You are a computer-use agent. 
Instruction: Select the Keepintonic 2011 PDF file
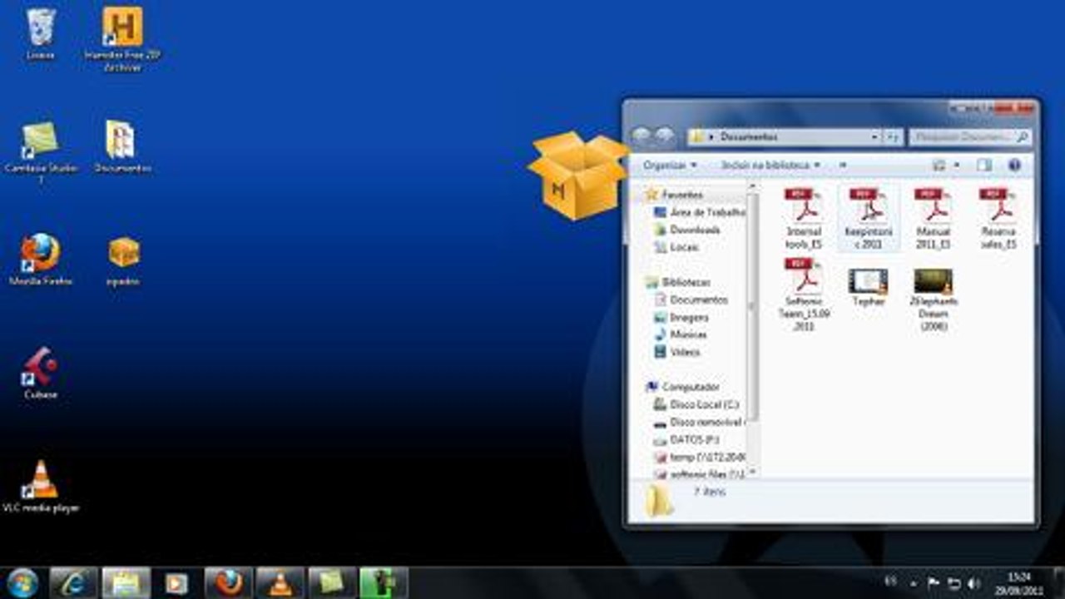pyautogui.click(x=869, y=219)
